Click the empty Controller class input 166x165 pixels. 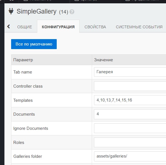(130, 86)
